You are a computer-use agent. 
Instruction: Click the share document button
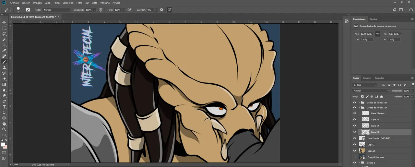click(x=410, y=10)
